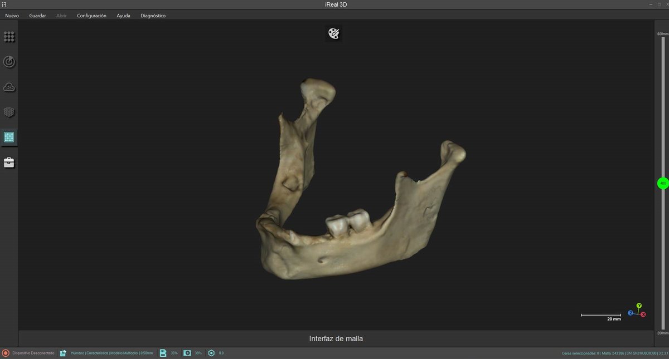The image size is (669, 359).
Task: Click the 200mm label at the slider bottom
Action: (x=662, y=333)
